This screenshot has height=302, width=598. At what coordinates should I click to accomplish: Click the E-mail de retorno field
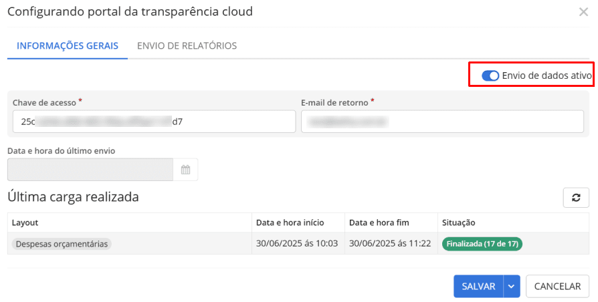tap(442, 122)
